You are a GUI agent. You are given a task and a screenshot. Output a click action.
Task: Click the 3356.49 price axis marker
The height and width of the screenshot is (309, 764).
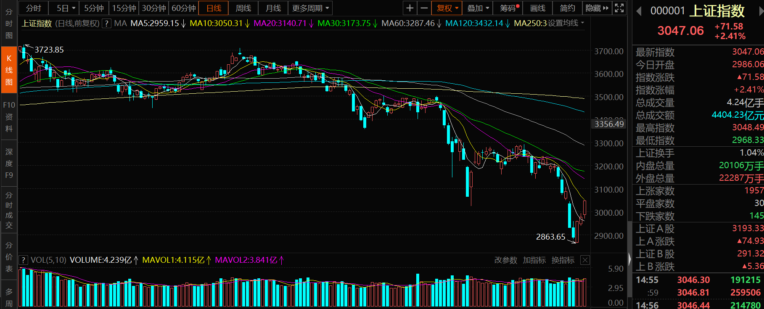[x=609, y=124]
